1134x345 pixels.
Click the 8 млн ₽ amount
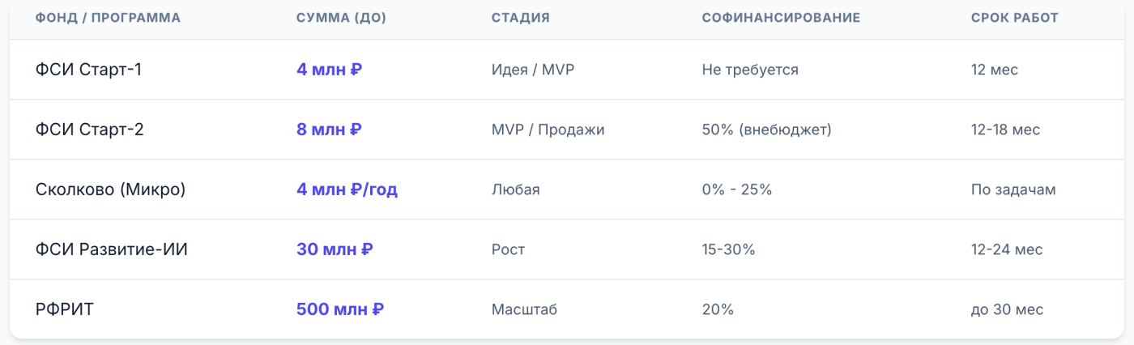click(x=329, y=130)
